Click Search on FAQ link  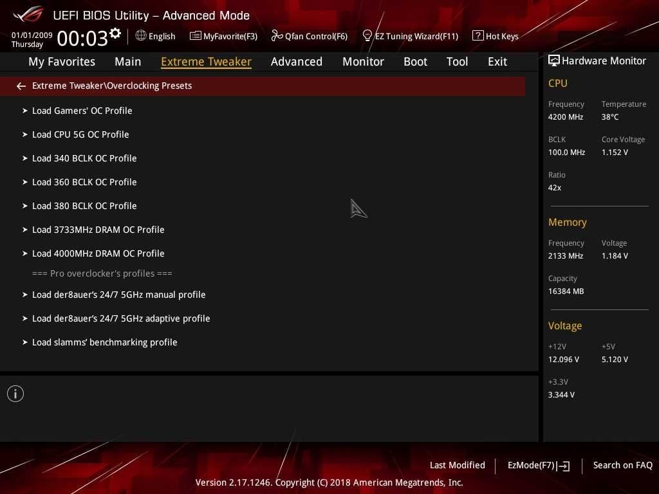pos(622,466)
